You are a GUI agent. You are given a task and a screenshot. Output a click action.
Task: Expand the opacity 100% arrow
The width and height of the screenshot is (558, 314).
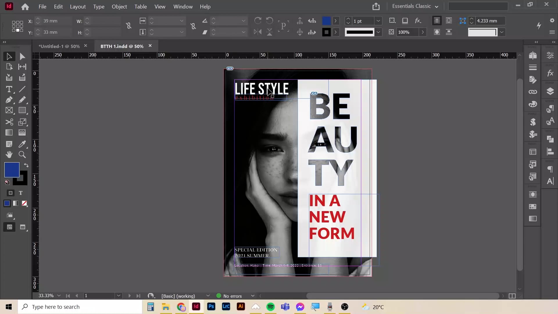(423, 32)
